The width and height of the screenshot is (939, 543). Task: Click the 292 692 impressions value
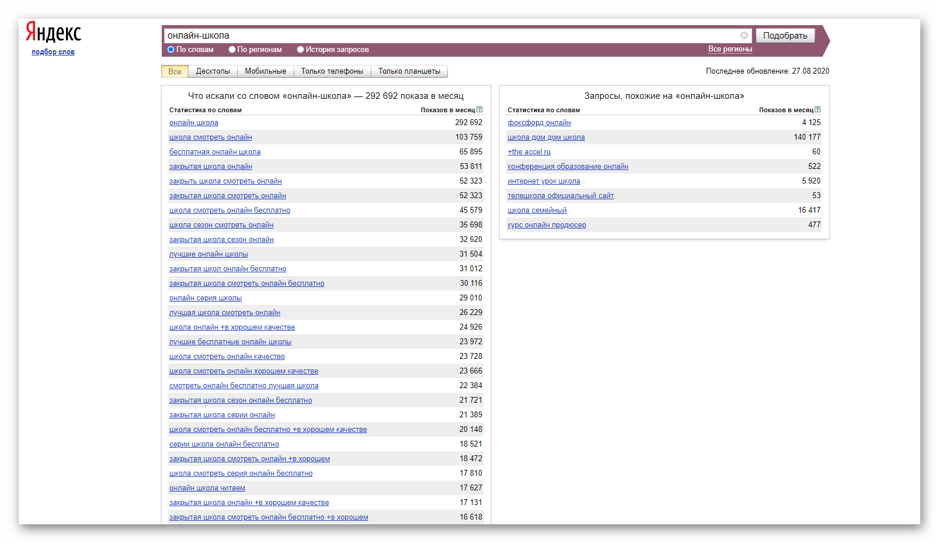469,123
